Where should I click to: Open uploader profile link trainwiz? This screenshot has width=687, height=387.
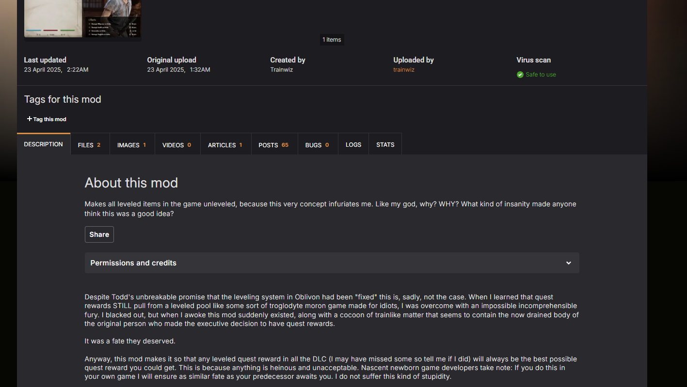(x=404, y=70)
